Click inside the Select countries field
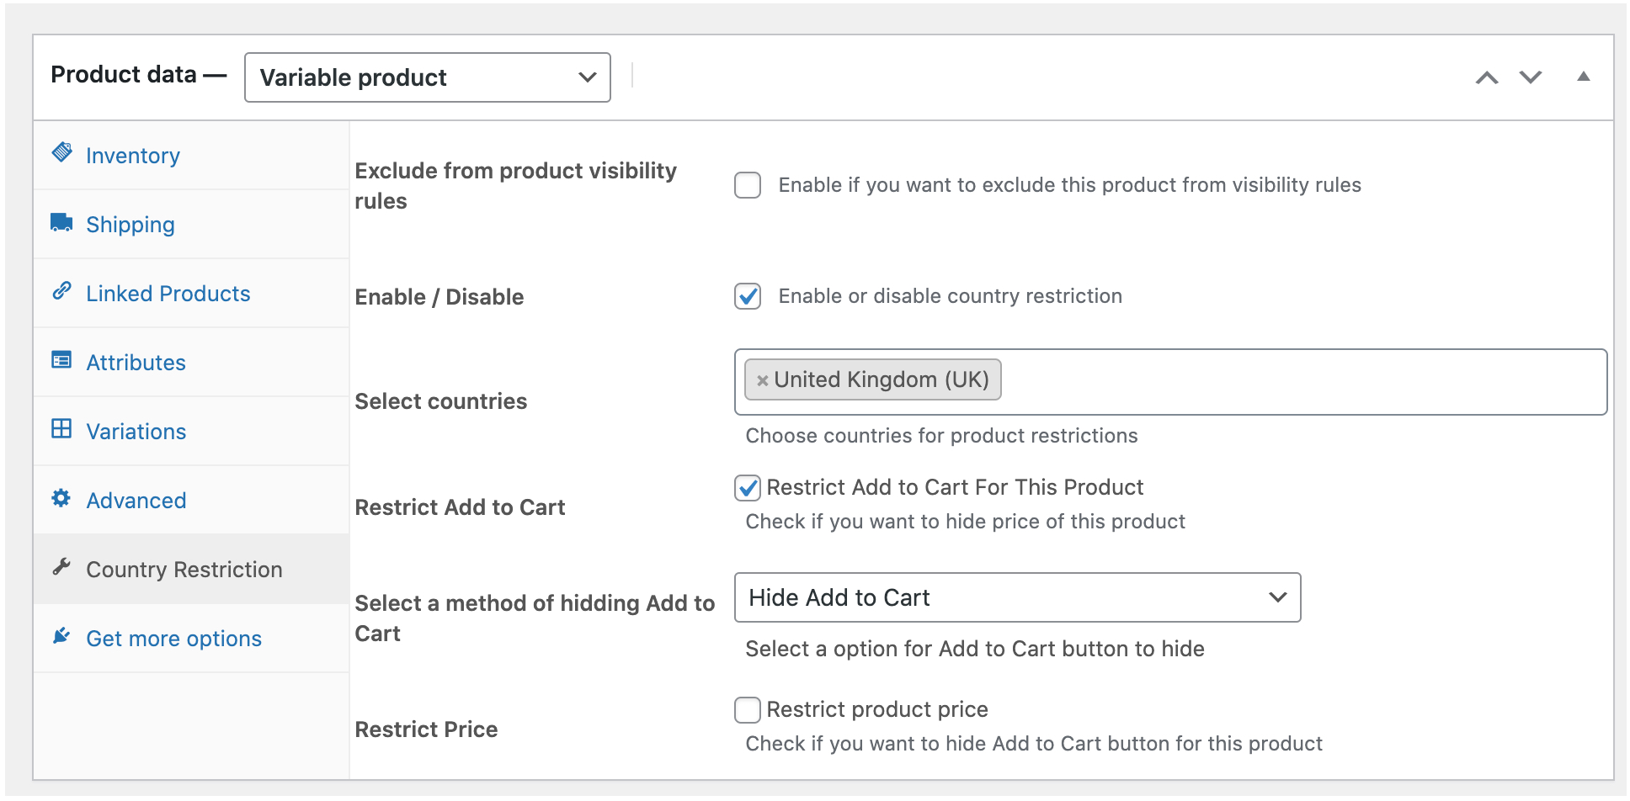 (x=1297, y=382)
